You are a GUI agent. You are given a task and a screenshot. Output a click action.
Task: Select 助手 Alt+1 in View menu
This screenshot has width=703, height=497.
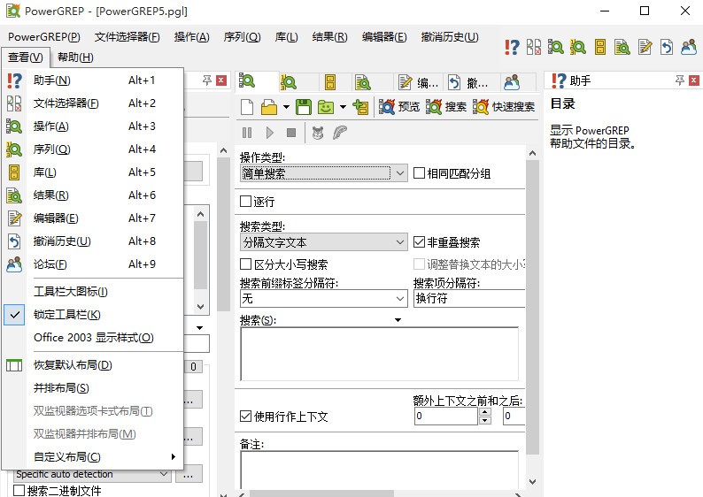[x=93, y=80]
